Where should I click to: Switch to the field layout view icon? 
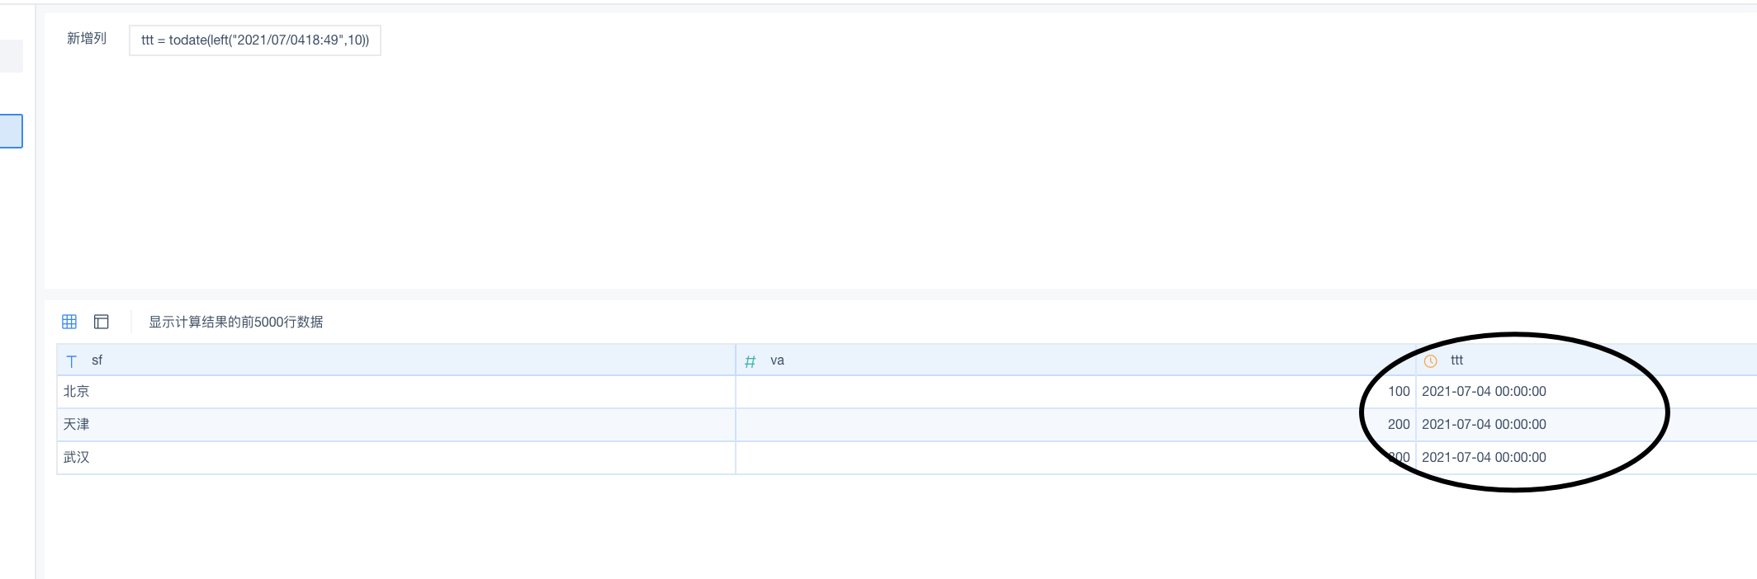point(102,322)
